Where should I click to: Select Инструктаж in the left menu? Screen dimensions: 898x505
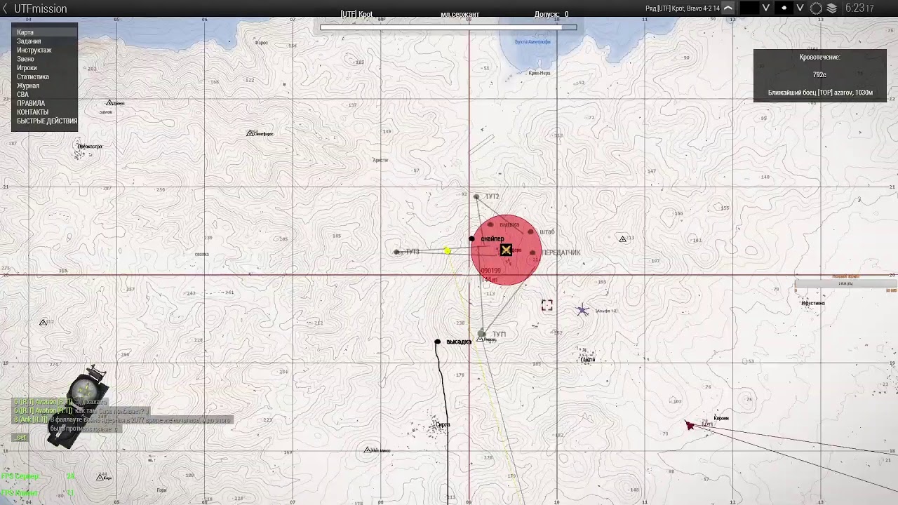click(x=45, y=50)
